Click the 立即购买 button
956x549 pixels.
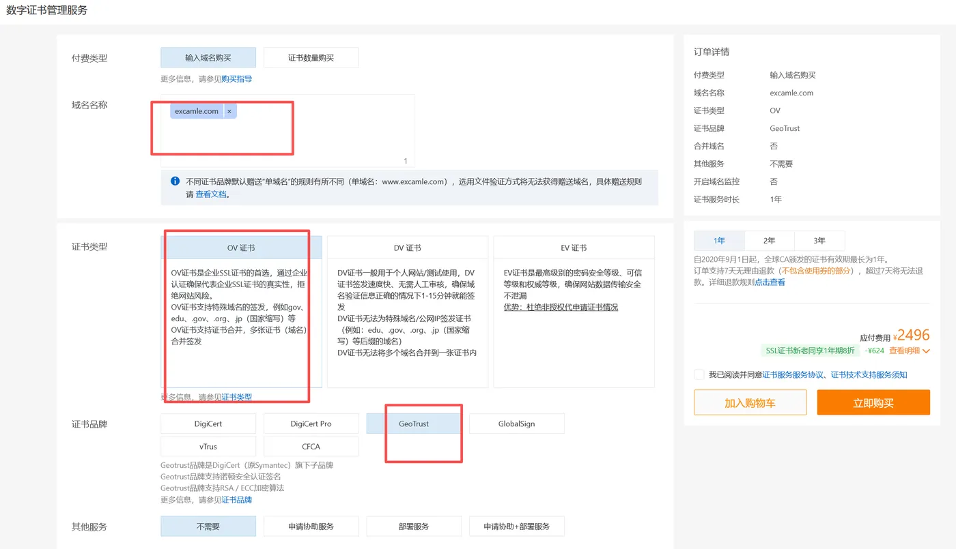point(873,402)
